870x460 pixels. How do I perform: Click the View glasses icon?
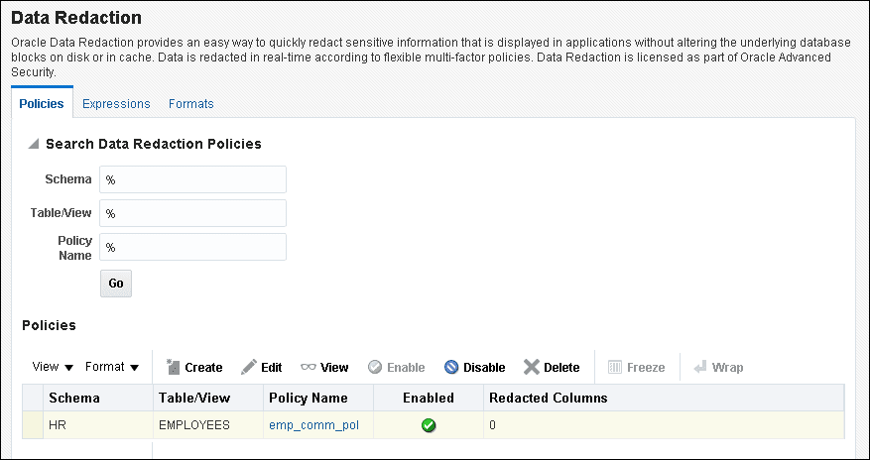[309, 367]
